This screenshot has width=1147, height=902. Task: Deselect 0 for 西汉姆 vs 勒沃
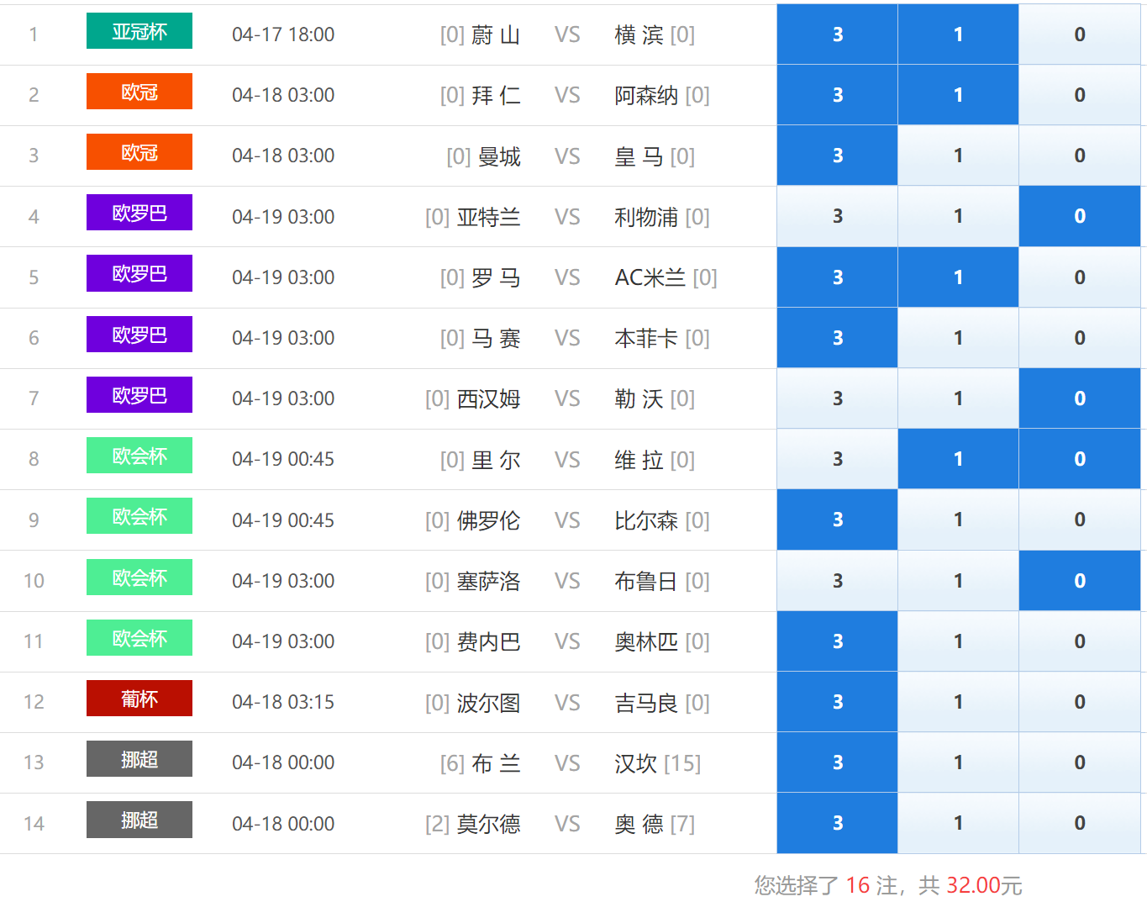(1080, 398)
